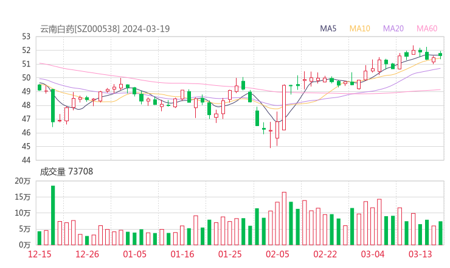Viewport: 450px width, 268px height.
Task: Click the tallest green volume bar in December
Action: (53, 216)
